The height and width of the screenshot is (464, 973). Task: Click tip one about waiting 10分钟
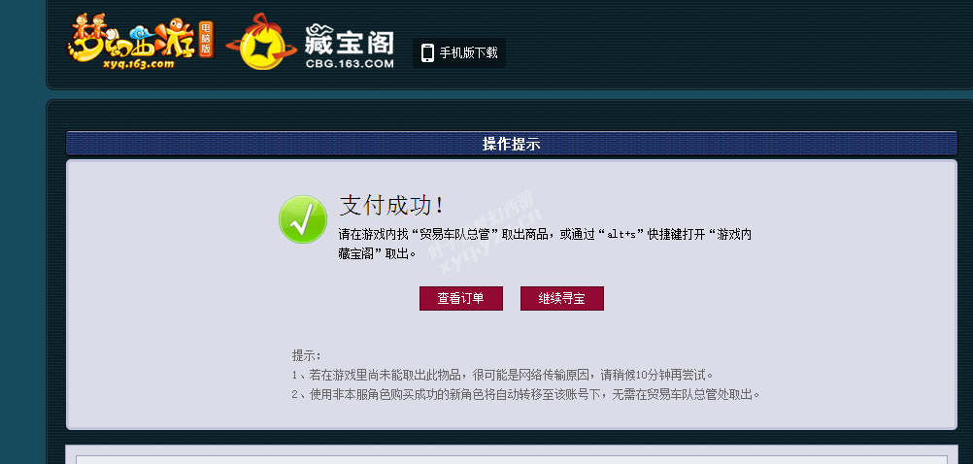pyautogui.click(x=503, y=376)
